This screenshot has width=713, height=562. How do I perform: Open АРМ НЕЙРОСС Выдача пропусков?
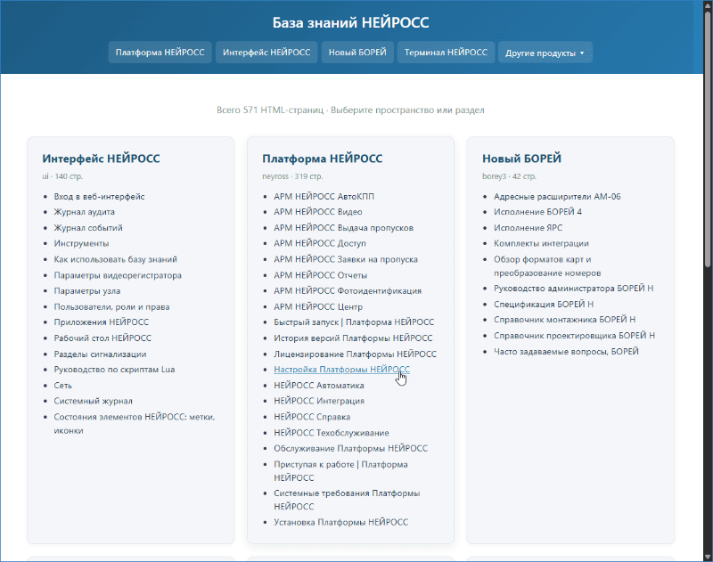click(343, 228)
